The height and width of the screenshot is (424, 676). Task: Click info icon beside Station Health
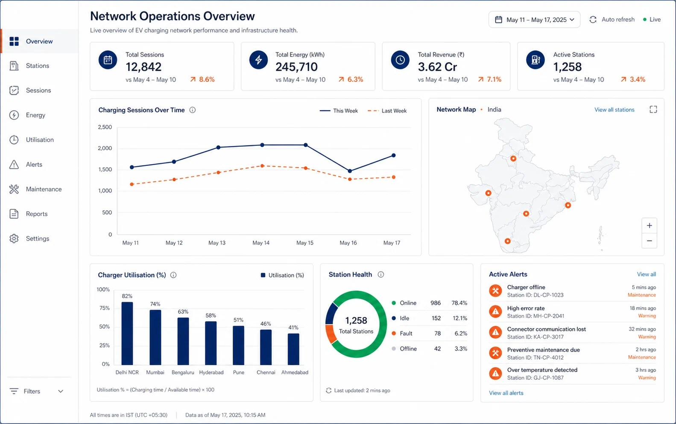[381, 275]
